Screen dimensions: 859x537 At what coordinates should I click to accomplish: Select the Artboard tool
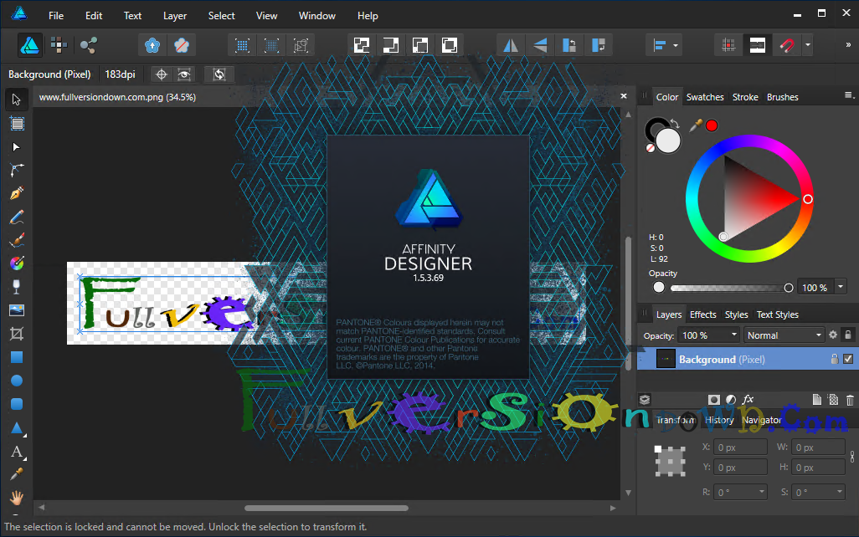click(17, 124)
